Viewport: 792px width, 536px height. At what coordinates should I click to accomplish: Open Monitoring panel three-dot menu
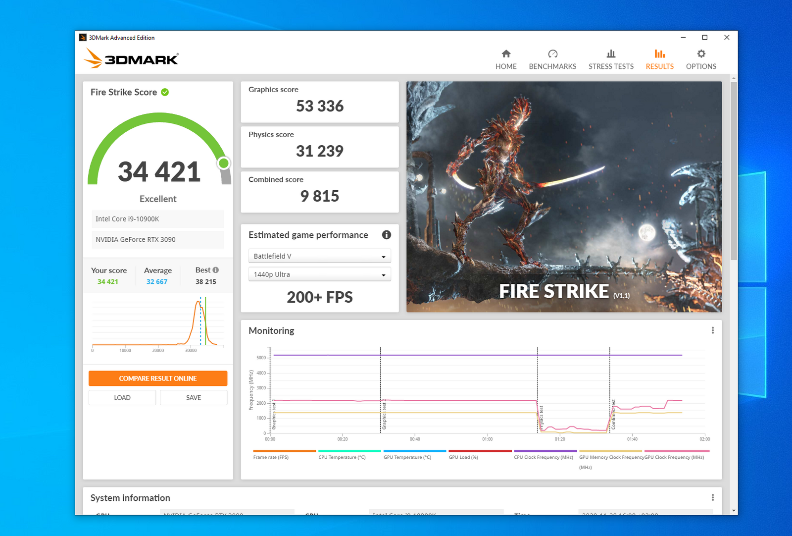click(713, 330)
